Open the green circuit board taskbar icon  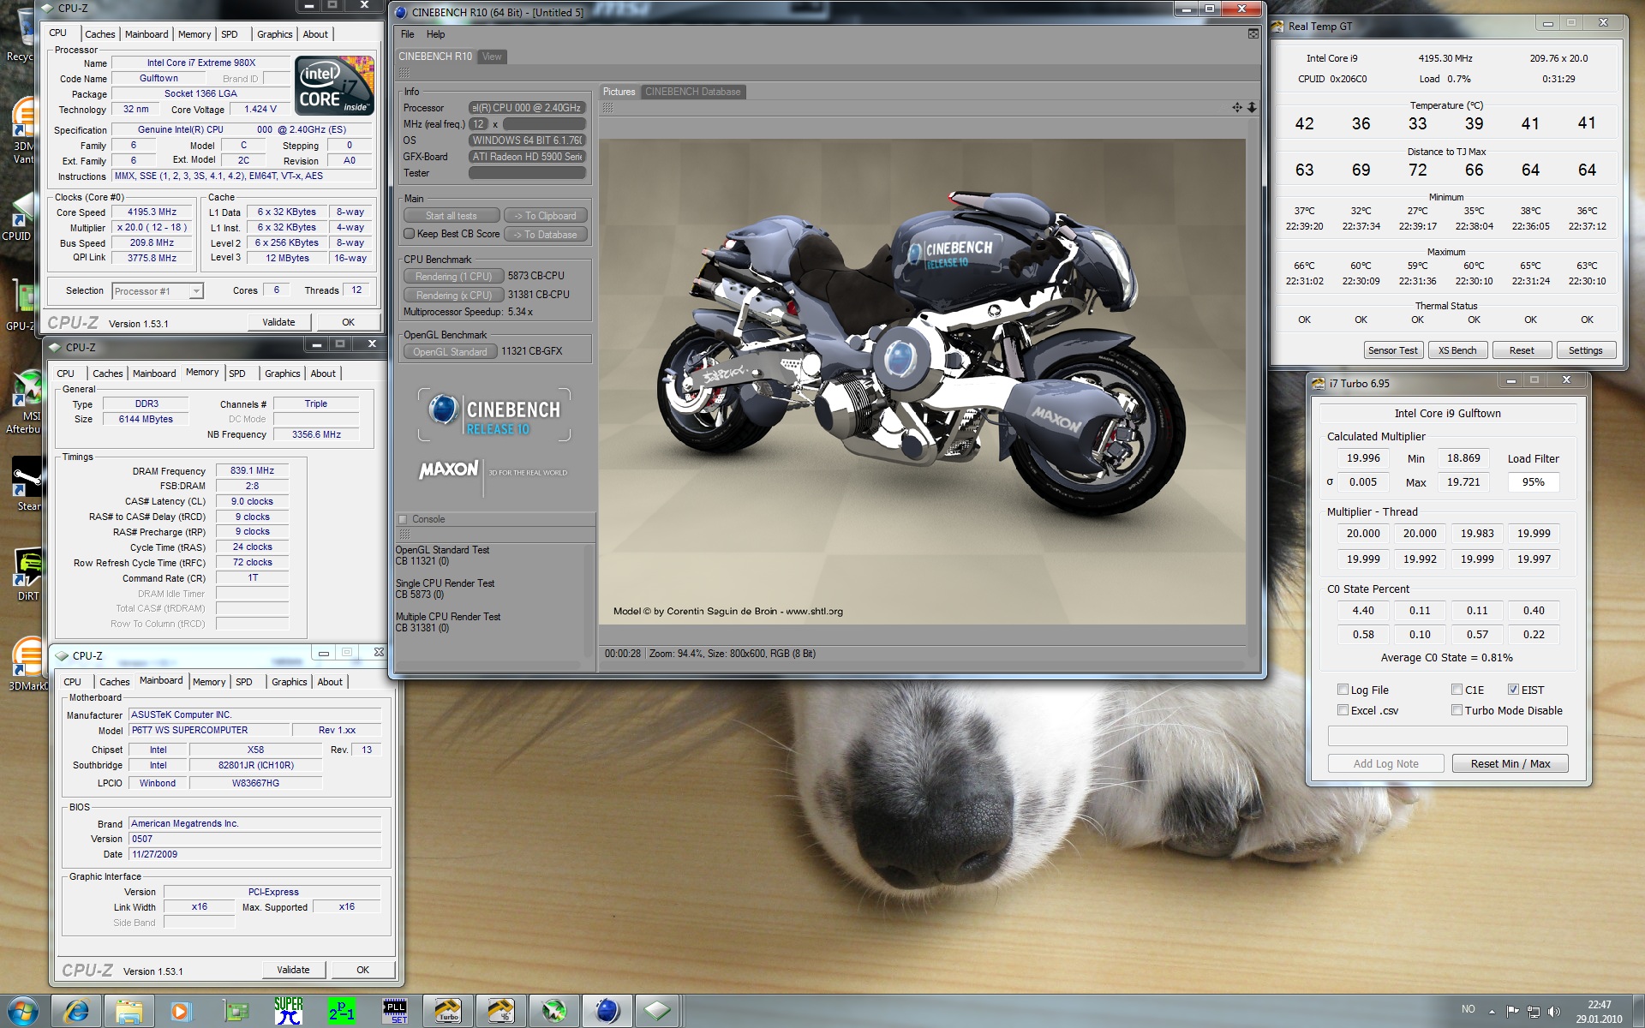coord(236,1011)
